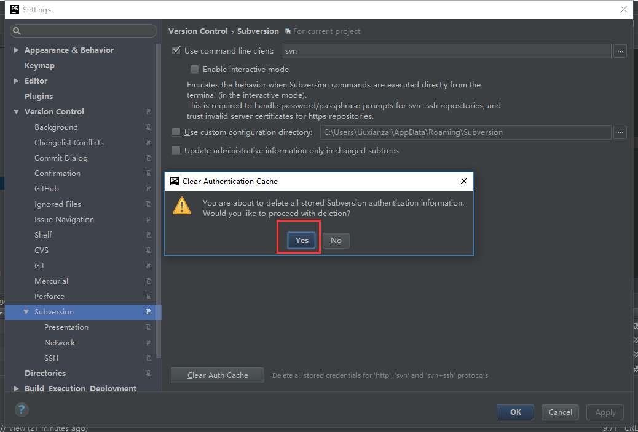The image size is (638, 432).
Task: Open Directories settings
Action: point(45,374)
